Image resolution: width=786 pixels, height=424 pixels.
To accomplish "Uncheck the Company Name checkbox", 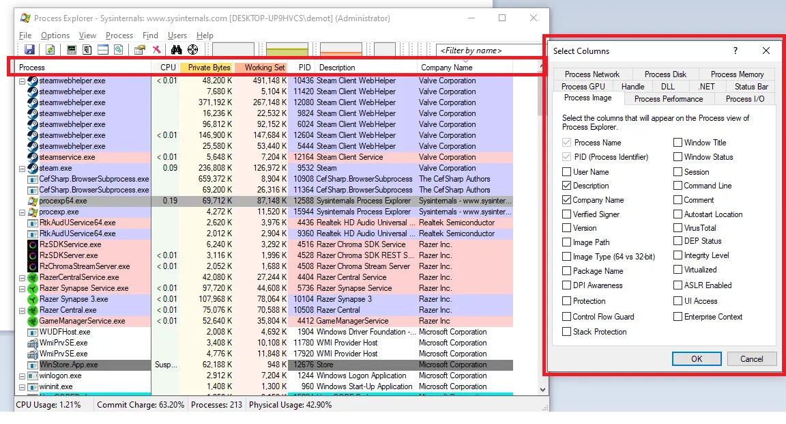I will pos(566,199).
